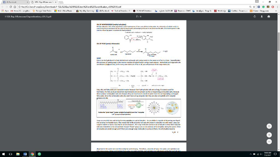The height and width of the screenshot is (157, 280).
Task: Open Google Chrome from the taskbar
Action: click(32, 154)
